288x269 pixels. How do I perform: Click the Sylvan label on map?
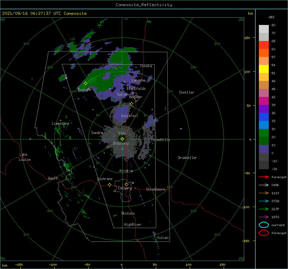123,94
